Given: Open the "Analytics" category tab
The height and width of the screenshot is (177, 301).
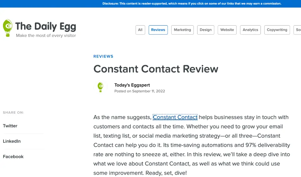Looking at the screenshot, I should [x=250, y=30].
